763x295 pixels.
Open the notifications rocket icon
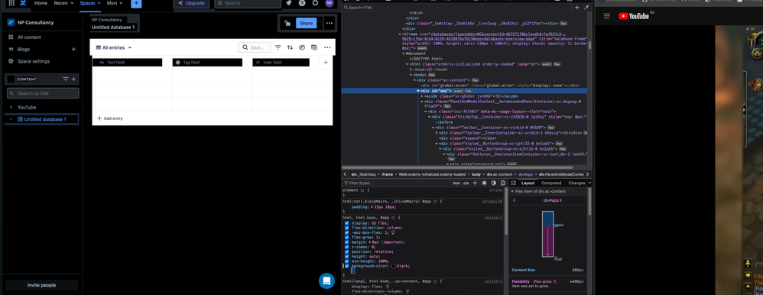[x=288, y=3]
